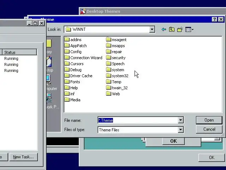Click the File name input field

click(138, 120)
